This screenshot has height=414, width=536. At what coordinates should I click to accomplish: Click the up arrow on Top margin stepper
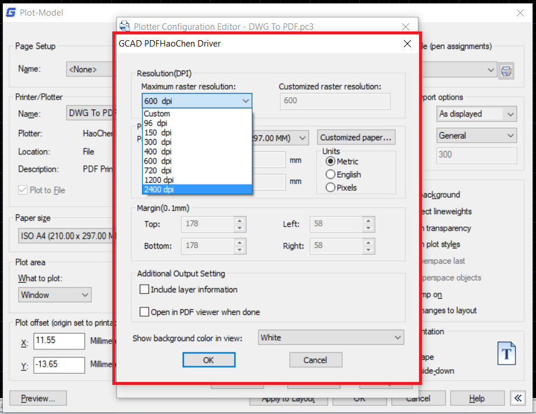tap(239, 221)
